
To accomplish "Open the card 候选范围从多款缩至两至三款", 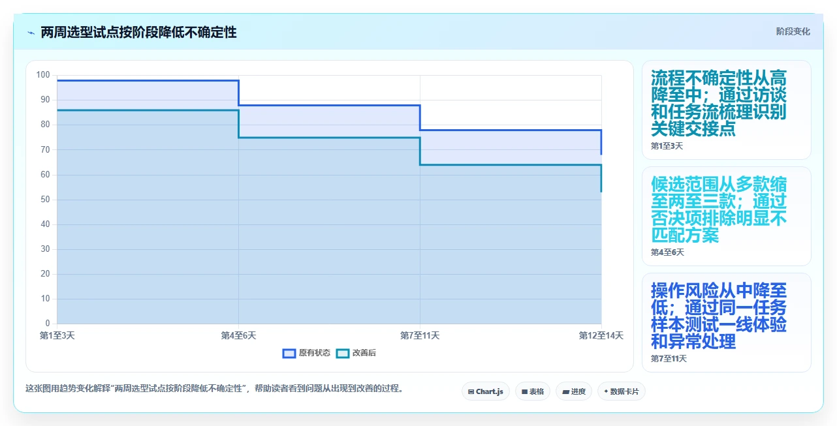I will coord(727,217).
